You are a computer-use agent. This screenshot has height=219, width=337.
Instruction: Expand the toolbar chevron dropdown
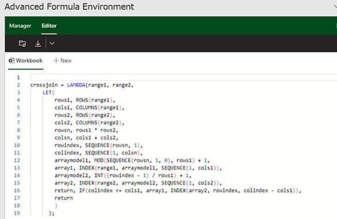coord(52,43)
